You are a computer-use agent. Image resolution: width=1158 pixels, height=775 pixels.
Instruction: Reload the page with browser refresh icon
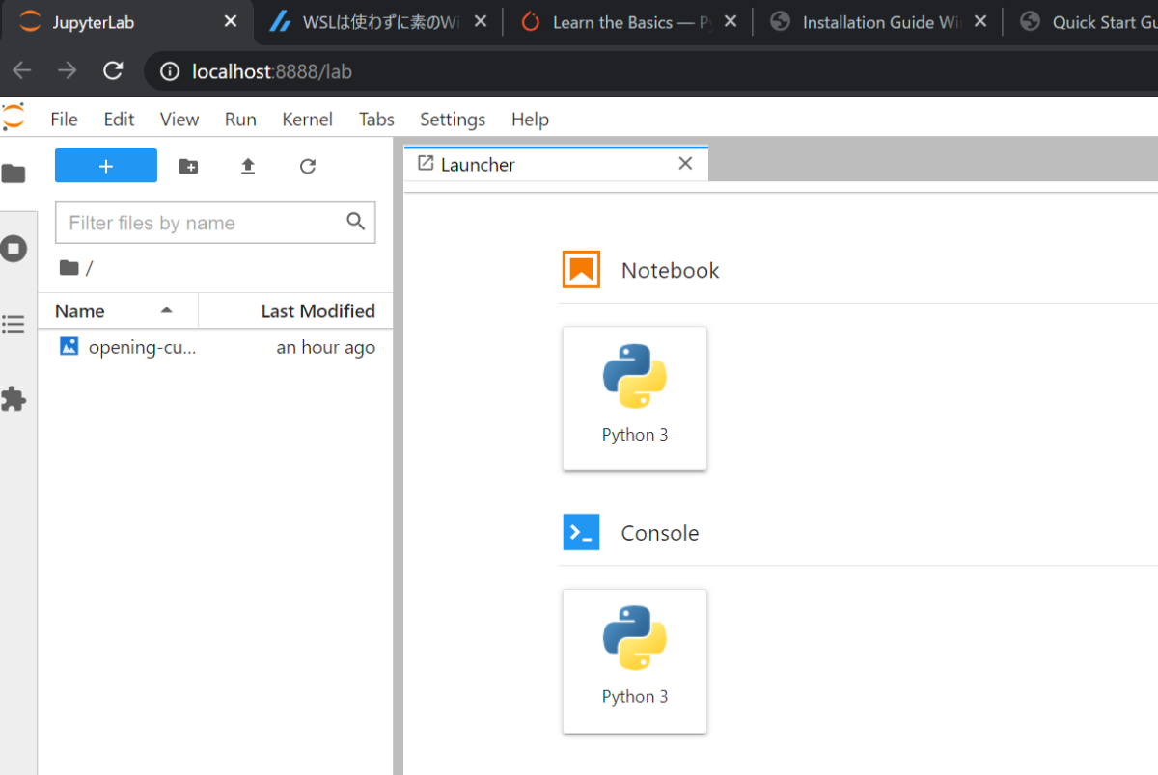(113, 70)
